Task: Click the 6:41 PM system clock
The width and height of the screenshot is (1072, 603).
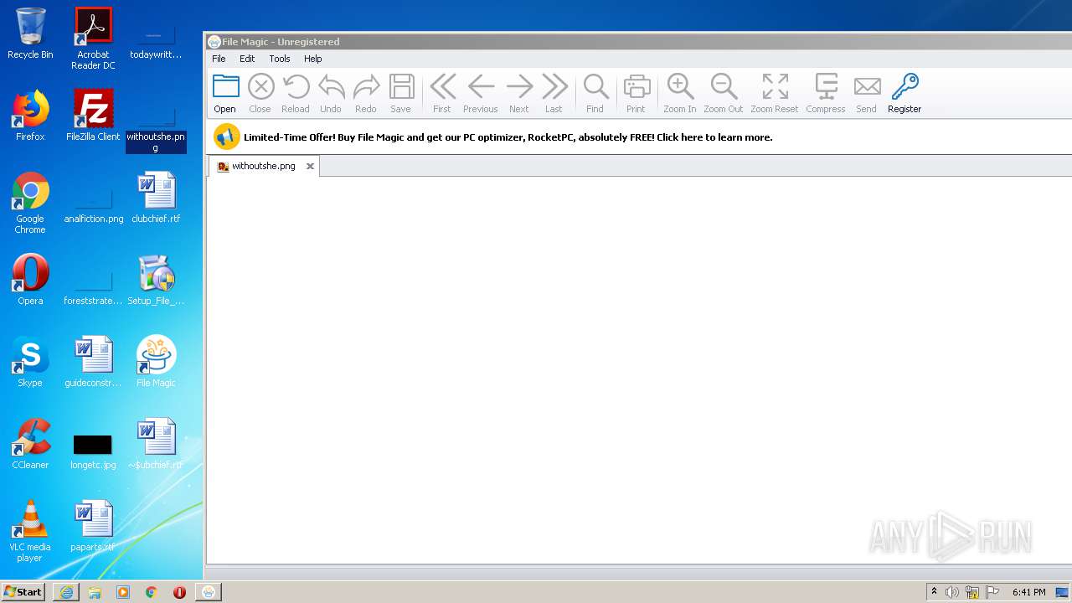Action: [1029, 592]
